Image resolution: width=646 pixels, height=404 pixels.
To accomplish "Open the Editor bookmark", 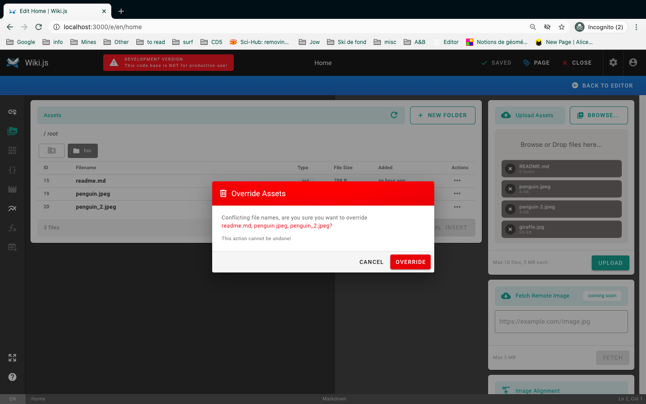I will pyautogui.click(x=446, y=42).
